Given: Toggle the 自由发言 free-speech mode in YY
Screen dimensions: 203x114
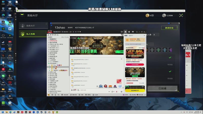Looking at the screenshot, I should click(x=65, y=95).
